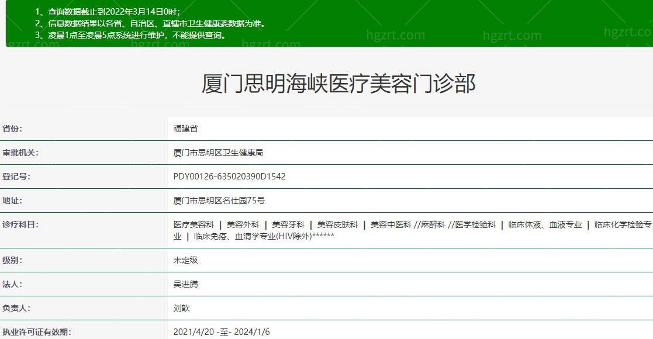Click registration number PDY00126-635020390D1542

click(x=230, y=177)
